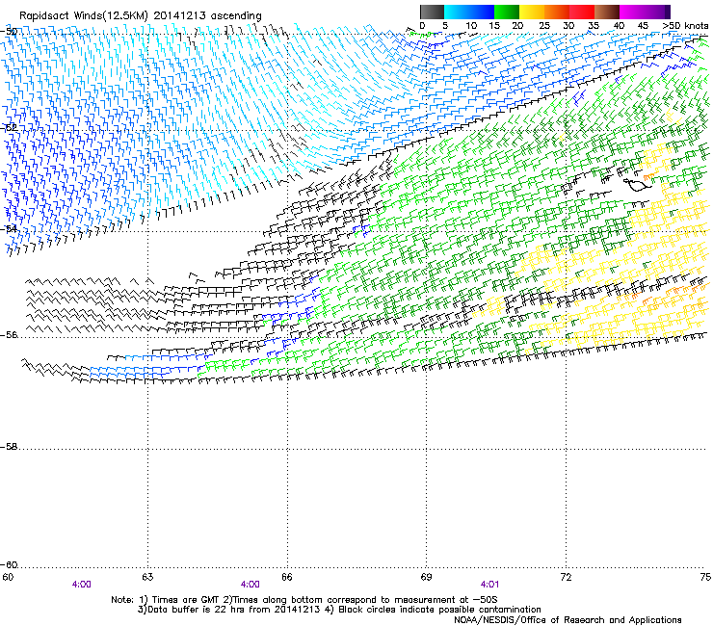
Task: Select the '63' longitude axis label
Action: (x=147, y=577)
